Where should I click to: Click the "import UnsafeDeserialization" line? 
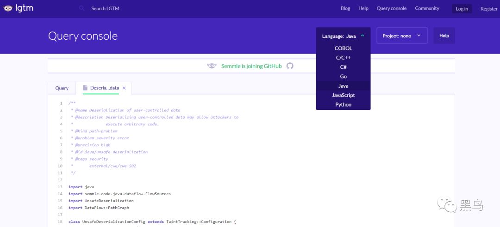coord(101,201)
